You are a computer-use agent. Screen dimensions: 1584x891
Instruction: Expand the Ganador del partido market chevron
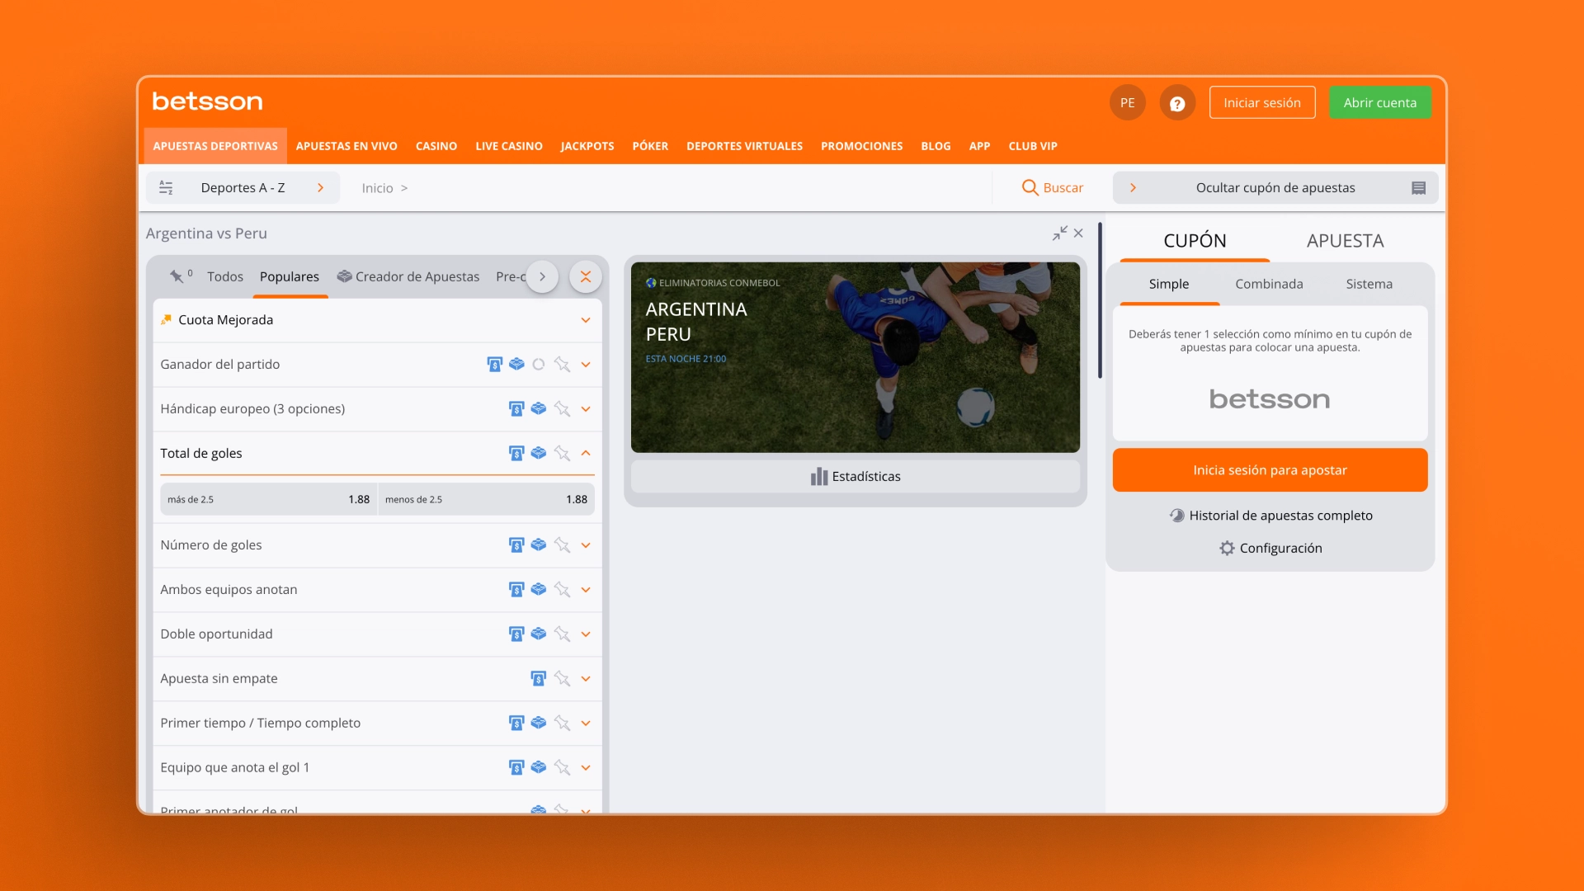tap(586, 364)
